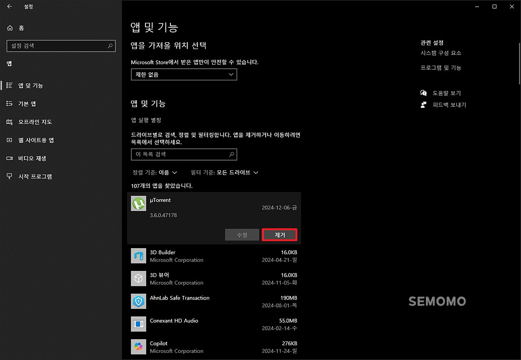Viewport: 521px width, 360px height.
Task: Click the 설정 검색 input field
Action: point(61,46)
